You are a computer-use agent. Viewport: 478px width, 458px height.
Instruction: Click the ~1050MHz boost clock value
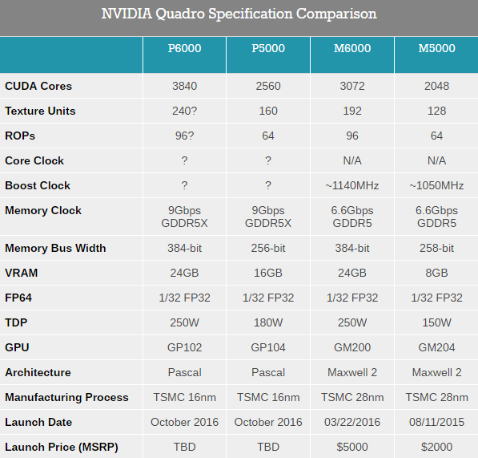pos(436,185)
